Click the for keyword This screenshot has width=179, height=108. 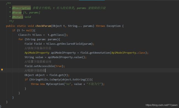21,39
